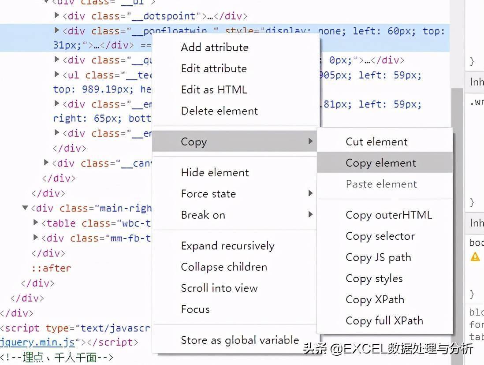Open the jquery.min.js script link
Viewport: 484px width, 365px height.
(37, 343)
